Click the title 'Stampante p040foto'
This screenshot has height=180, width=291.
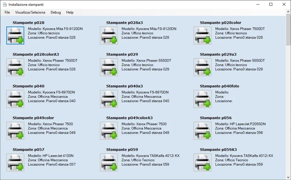pyautogui.click(x=220, y=86)
